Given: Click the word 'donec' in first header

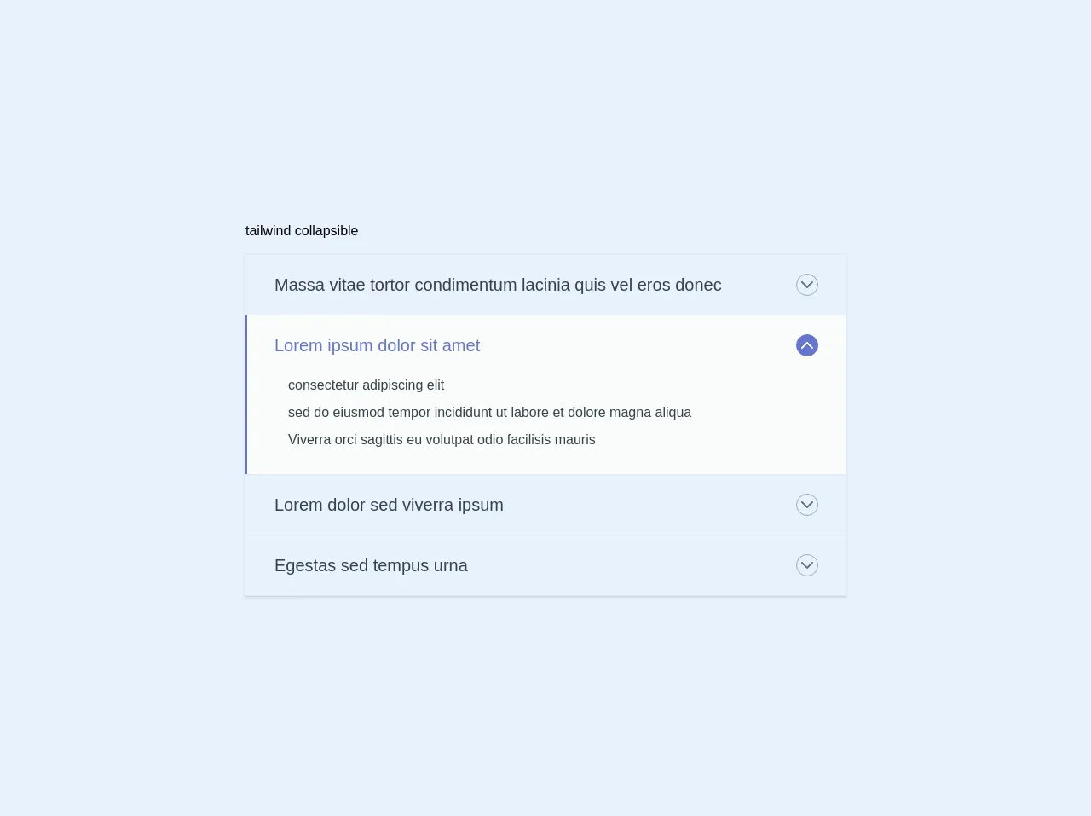Looking at the screenshot, I should click(x=698, y=285).
